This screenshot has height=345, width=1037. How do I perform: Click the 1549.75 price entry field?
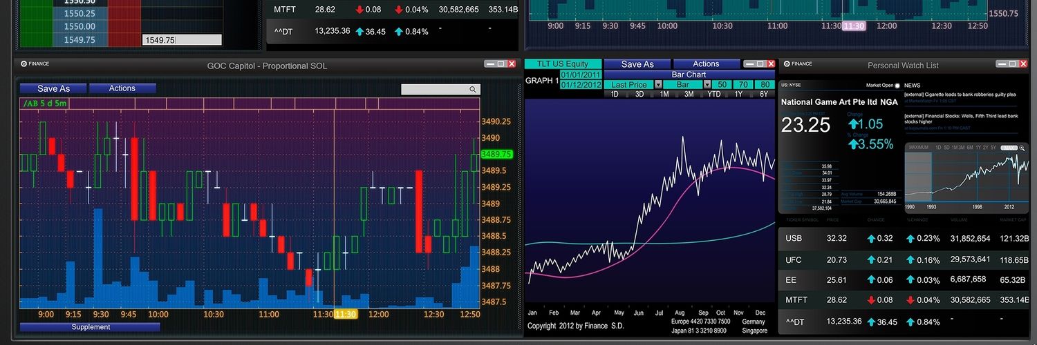(x=182, y=40)
